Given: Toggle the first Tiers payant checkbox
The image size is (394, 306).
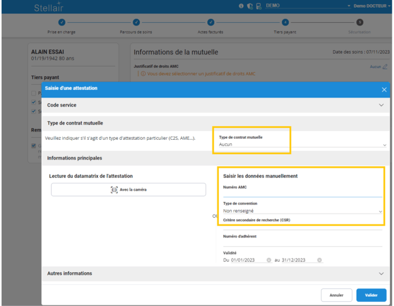Looking at the screenshot, I should tap(34, 93).
